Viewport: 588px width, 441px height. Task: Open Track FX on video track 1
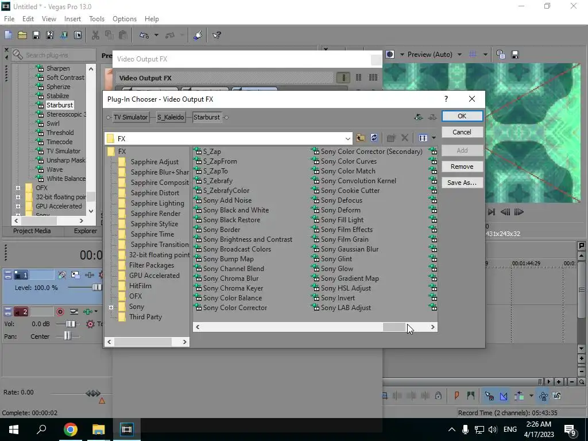[x=89, y=275]
